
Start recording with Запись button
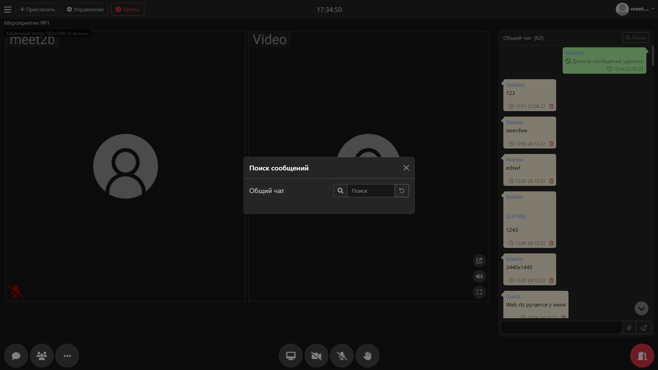[128, 10]
